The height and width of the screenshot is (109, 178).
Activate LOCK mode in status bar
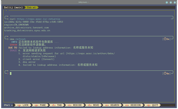(23, 105)
